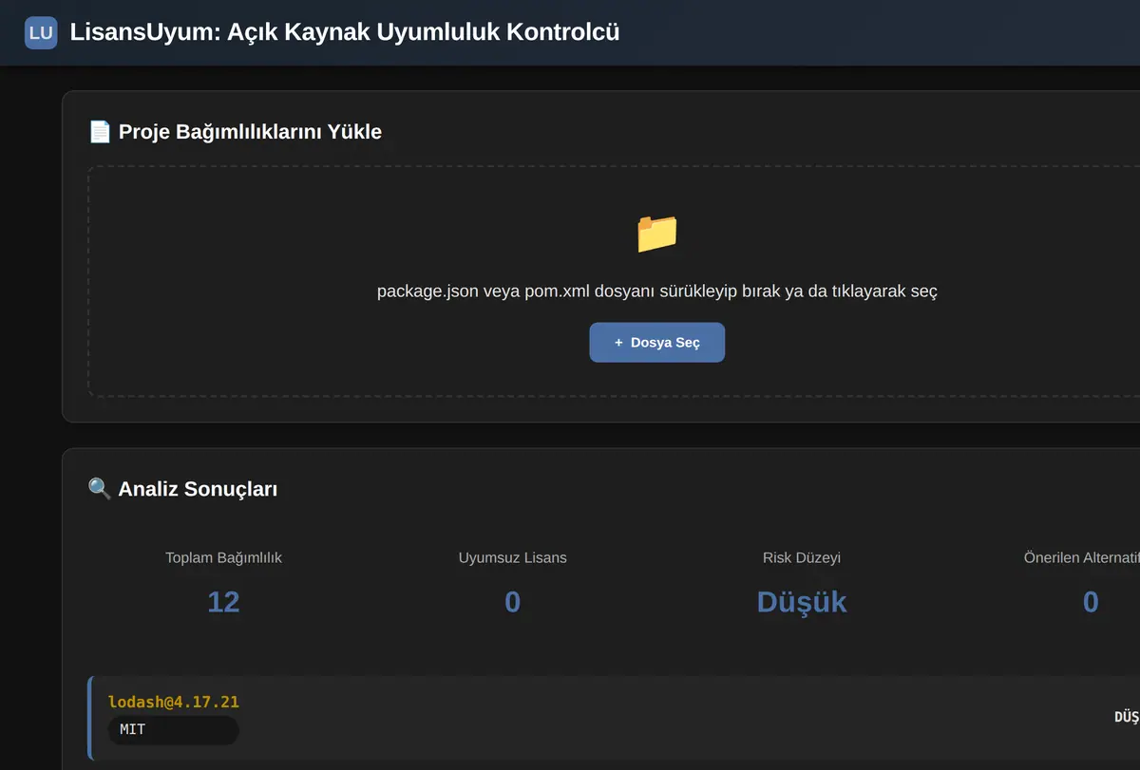Select the lodash@4.17.21 package name
This screenshot has width=1140, height=770.
[174, 703]
